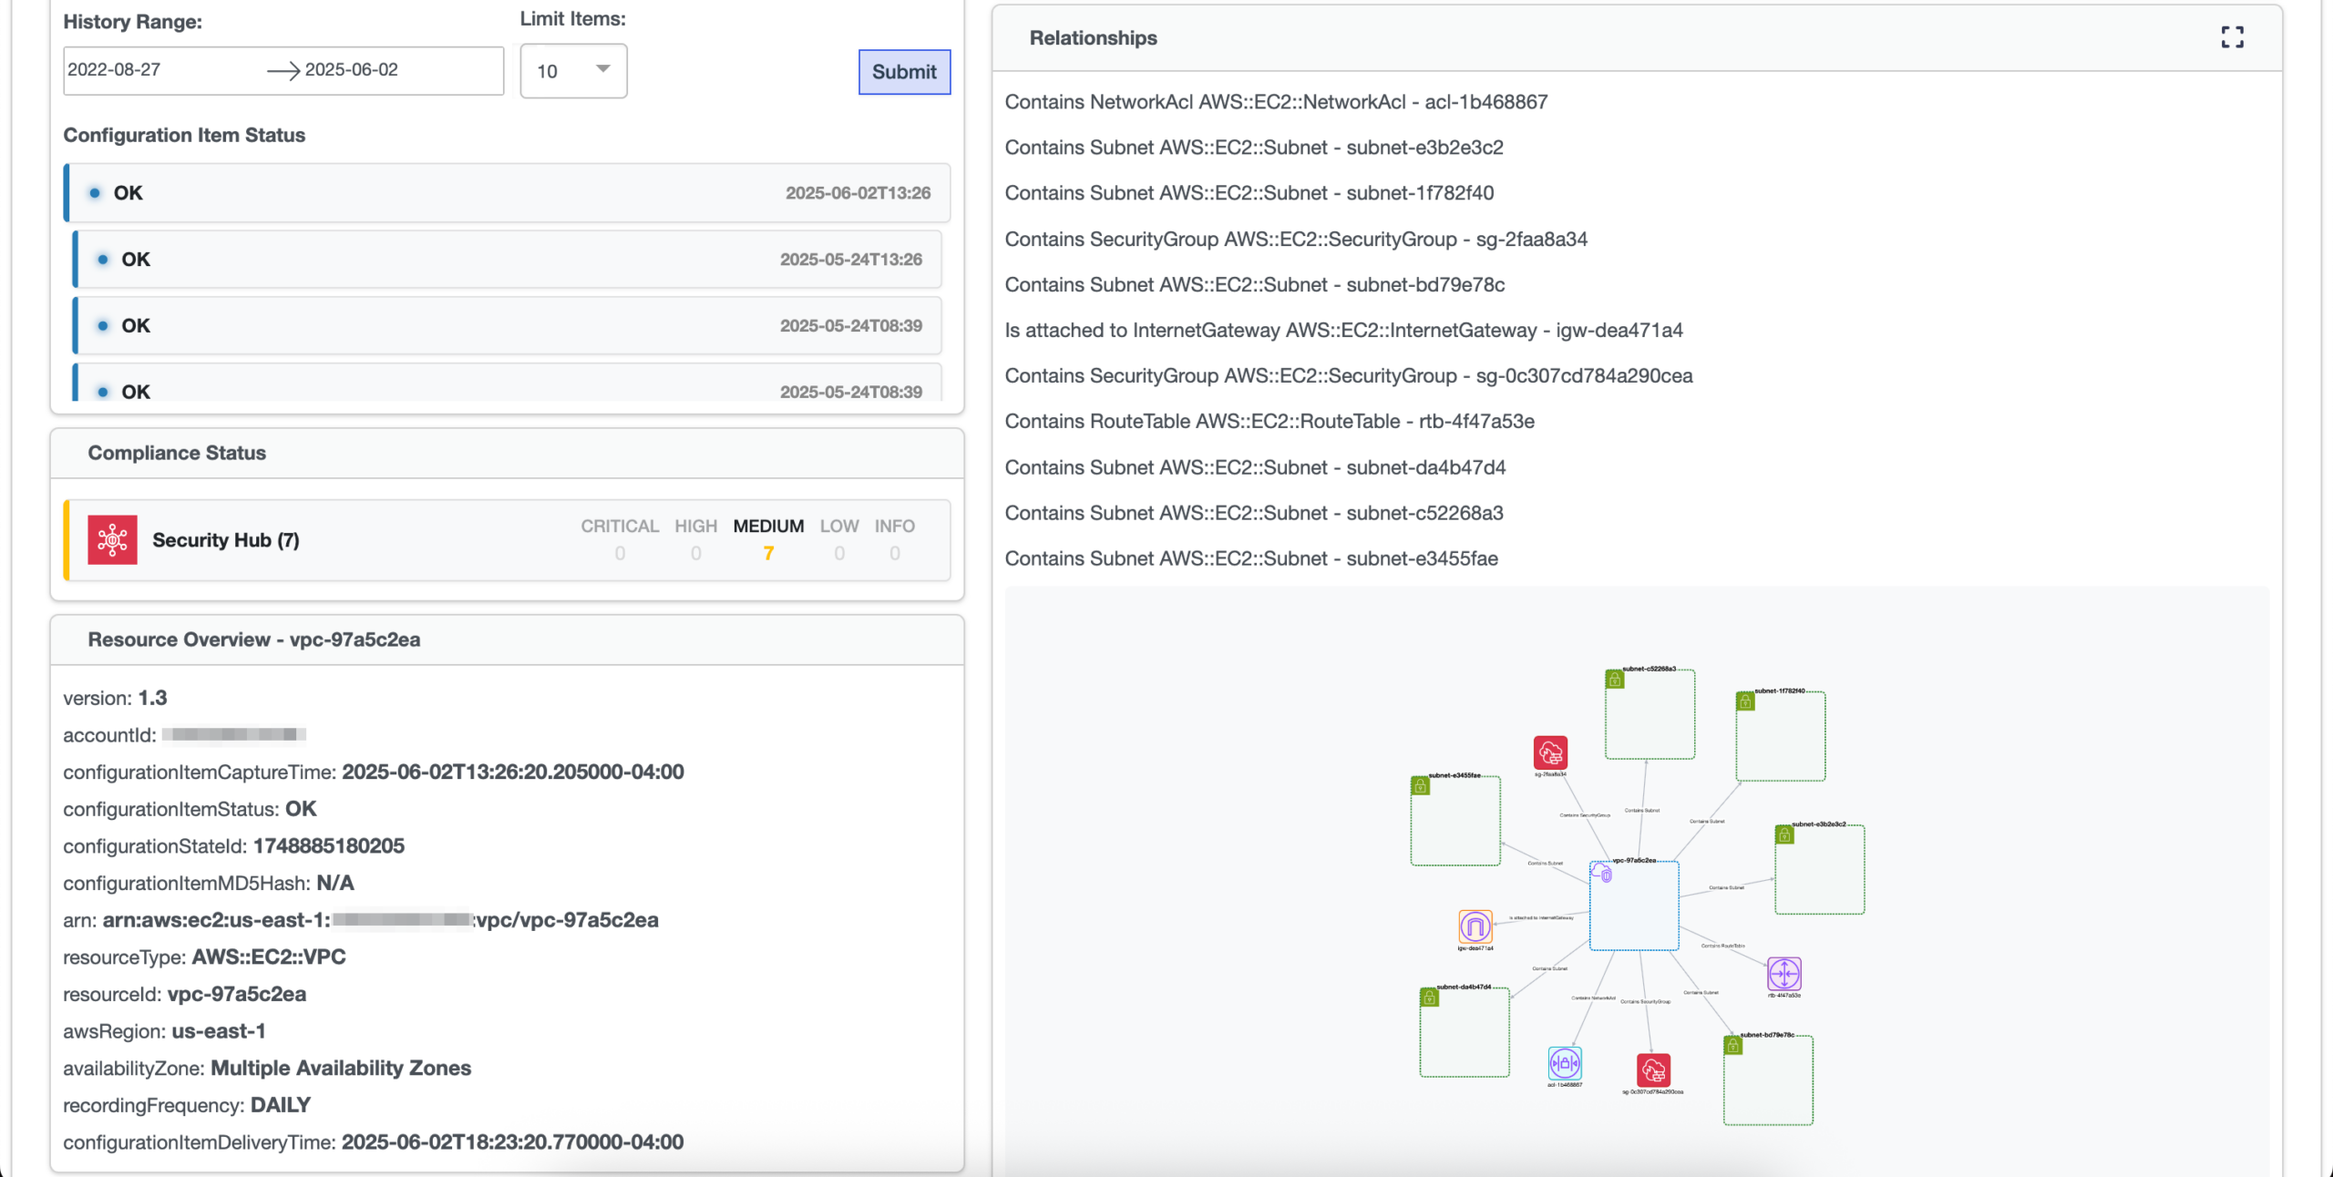2333x1177 pixels.
Task: Click lock icon of subnet-e3455fae node
Action: (1420, 785)
